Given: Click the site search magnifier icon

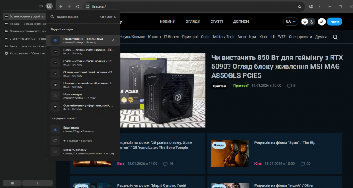Looking at the screenshot, I should pos(335,37).
